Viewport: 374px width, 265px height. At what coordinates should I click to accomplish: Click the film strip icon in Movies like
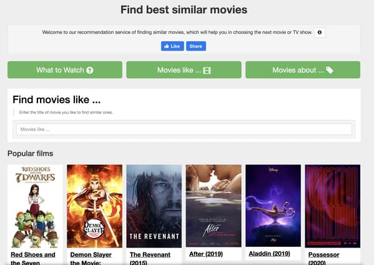[x=207, y=71]
